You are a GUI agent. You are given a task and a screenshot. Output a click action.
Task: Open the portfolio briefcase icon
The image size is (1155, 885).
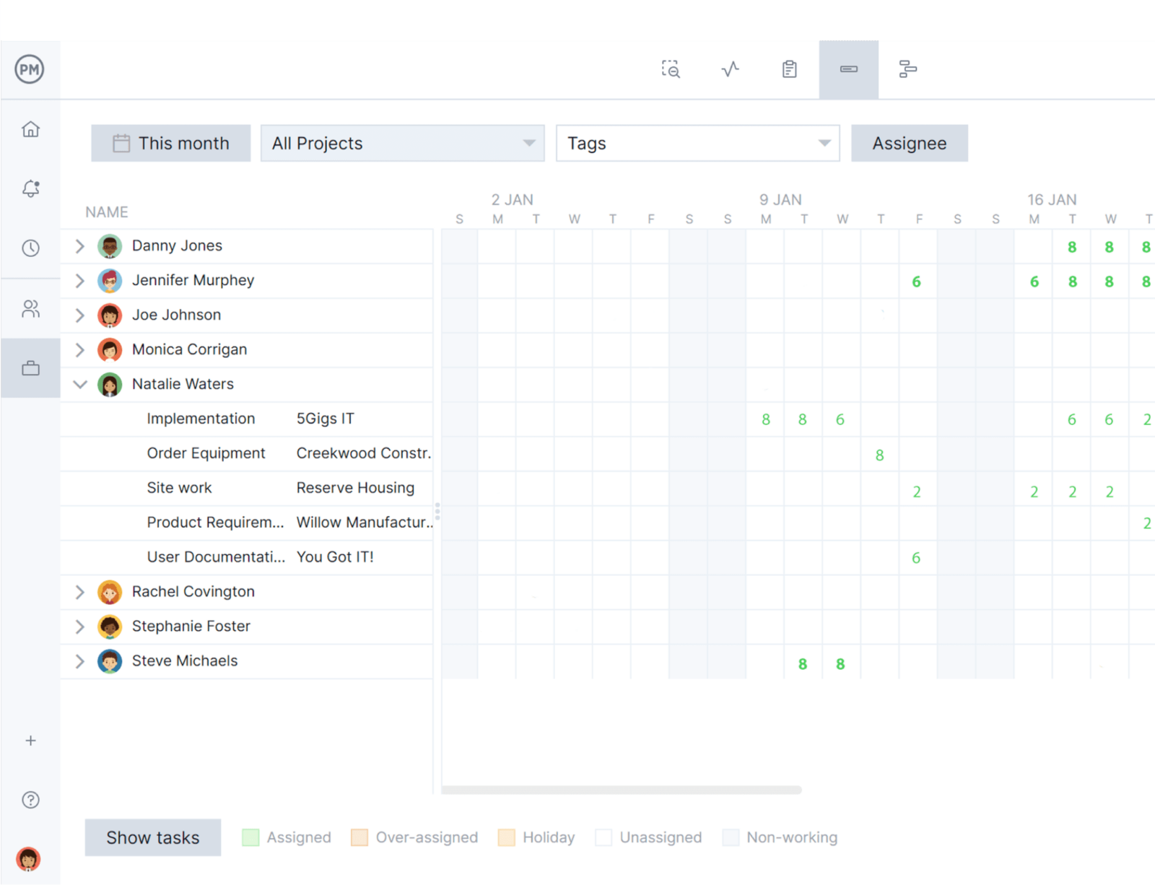tap(30, 368)
